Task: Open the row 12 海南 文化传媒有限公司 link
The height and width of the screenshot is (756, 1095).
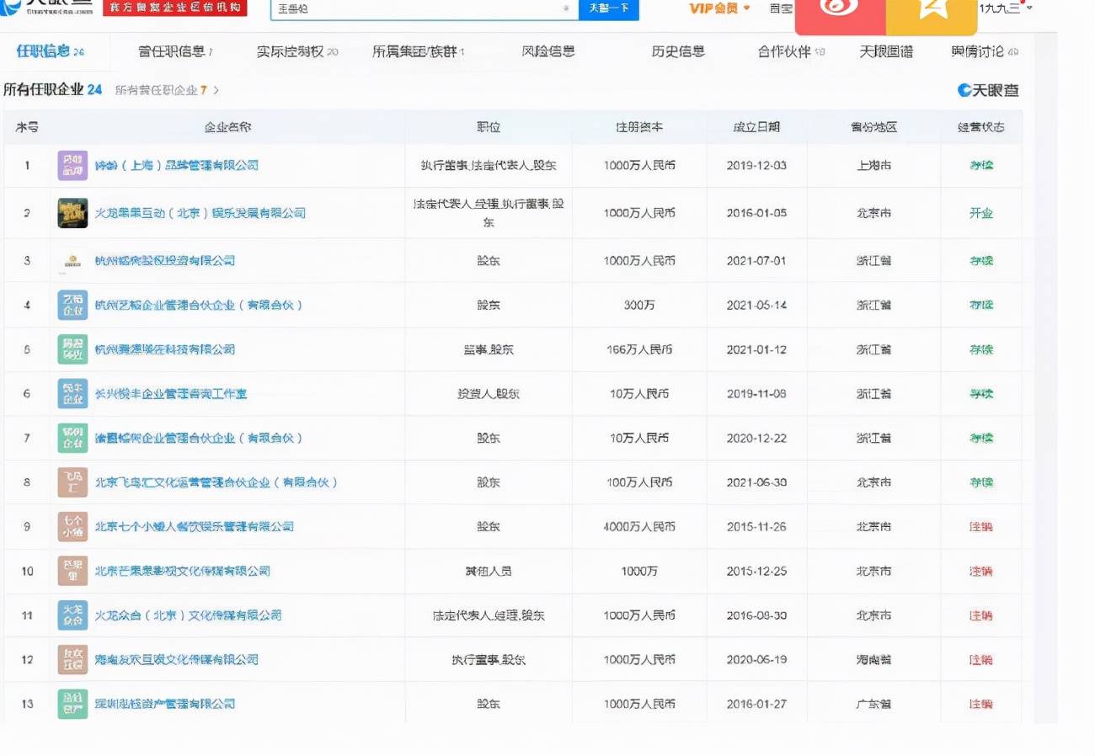Action: [176, 660]
